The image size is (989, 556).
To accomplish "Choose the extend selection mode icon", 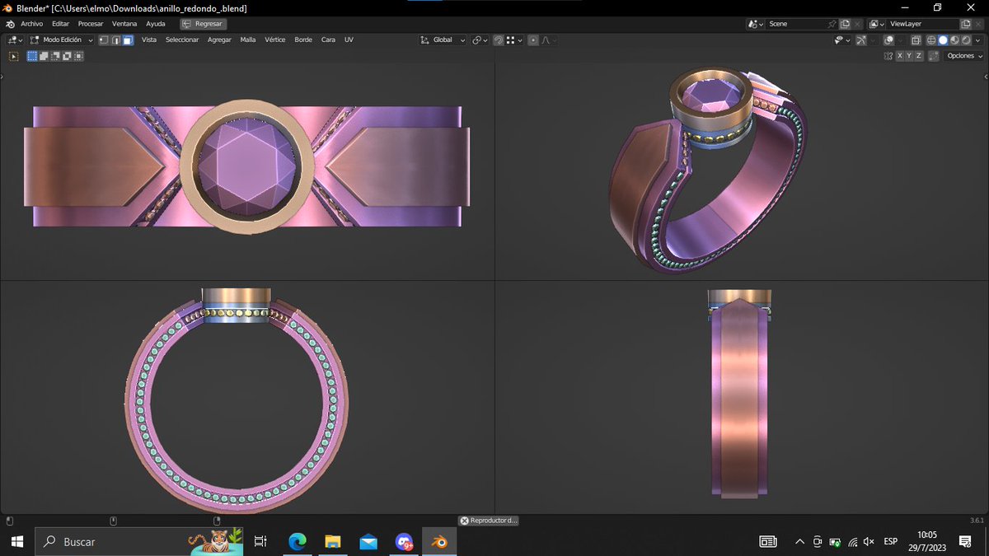I will [x=44, y=56].
